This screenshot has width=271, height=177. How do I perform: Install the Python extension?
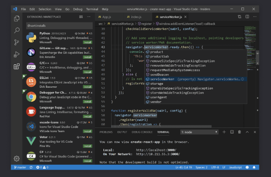[x=88, y=42]
